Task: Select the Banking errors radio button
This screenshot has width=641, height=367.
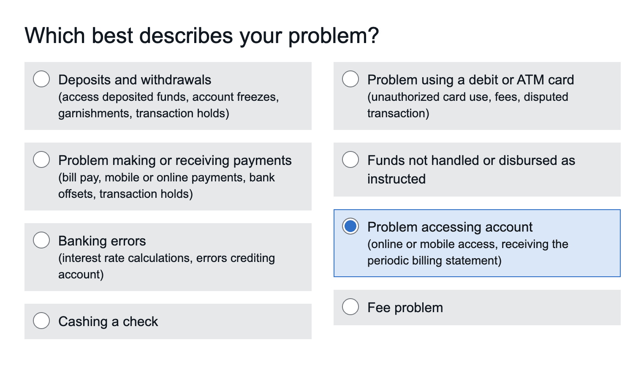Action: [x=41, y=240]
